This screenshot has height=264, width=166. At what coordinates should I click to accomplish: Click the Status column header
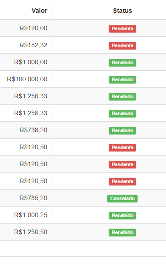coord(122,11)
